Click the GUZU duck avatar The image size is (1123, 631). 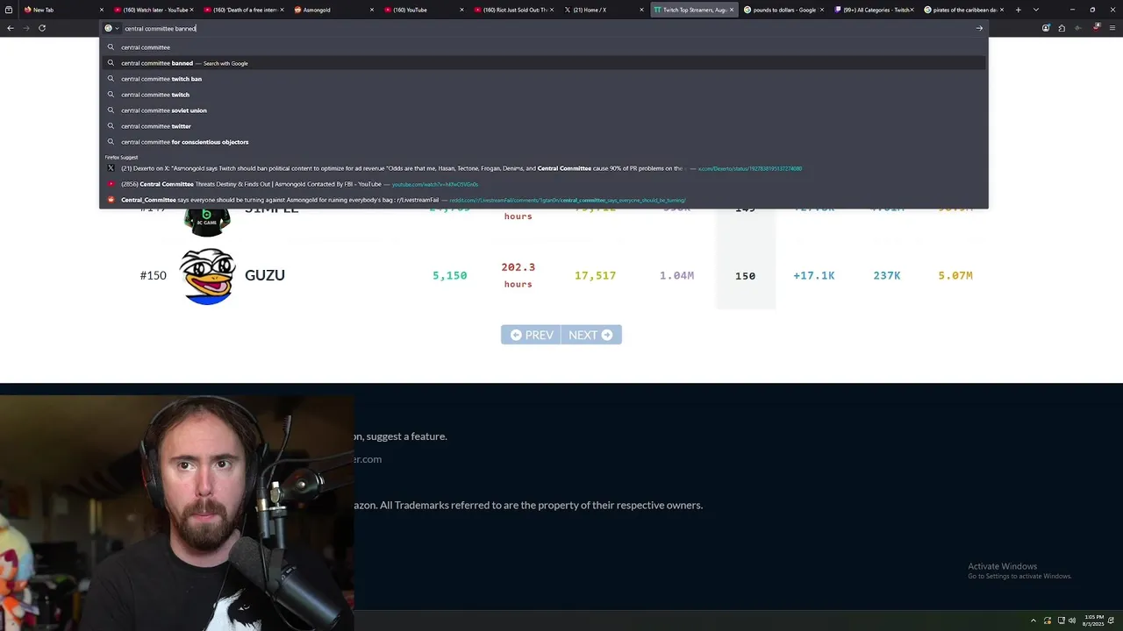[x=208, y=276]
